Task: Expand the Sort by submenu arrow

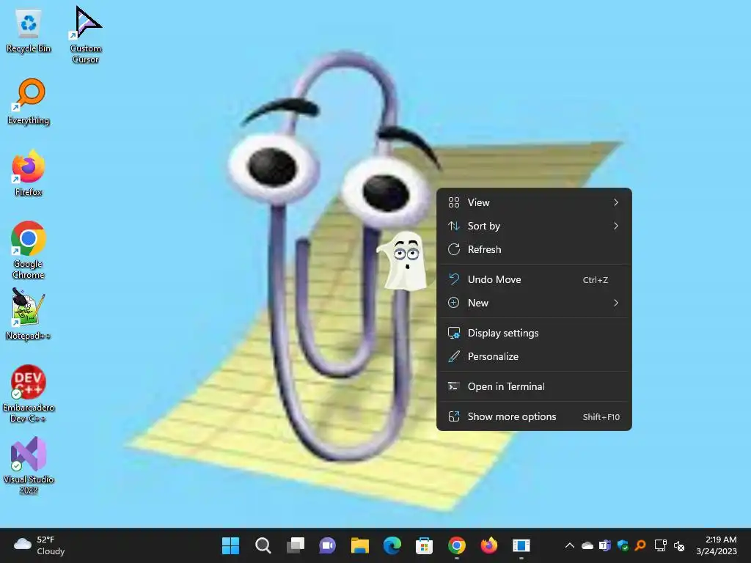Action: (616, 226)
